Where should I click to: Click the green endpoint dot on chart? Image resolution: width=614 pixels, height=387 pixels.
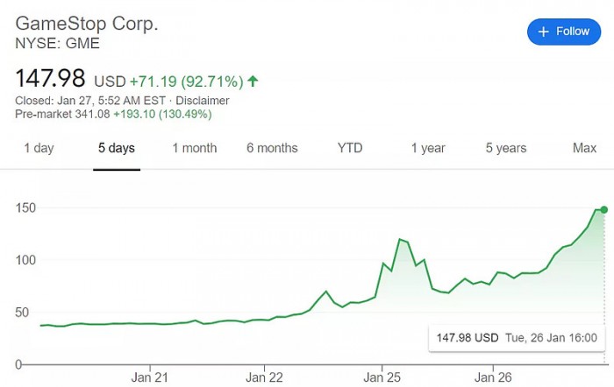tap(603, 209)
